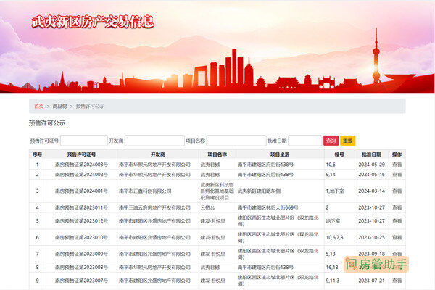Image resolution: width=435 pixels, height=290 pixels.
Task: Click developer 南平三迪云府房地产开发有限公司
Action: point(155,207)
